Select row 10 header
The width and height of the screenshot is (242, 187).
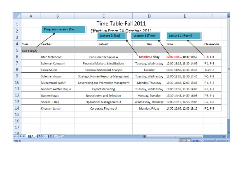(x=17, y=82)
